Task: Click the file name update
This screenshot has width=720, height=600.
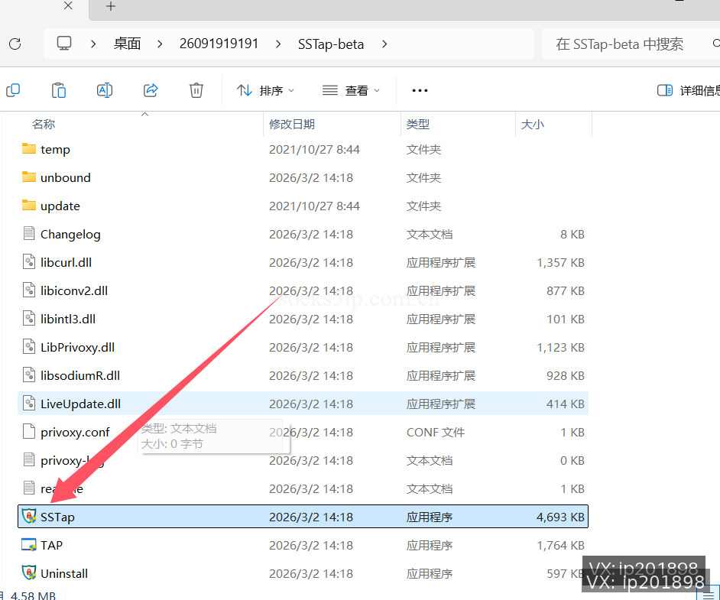Action: point(60,206)
